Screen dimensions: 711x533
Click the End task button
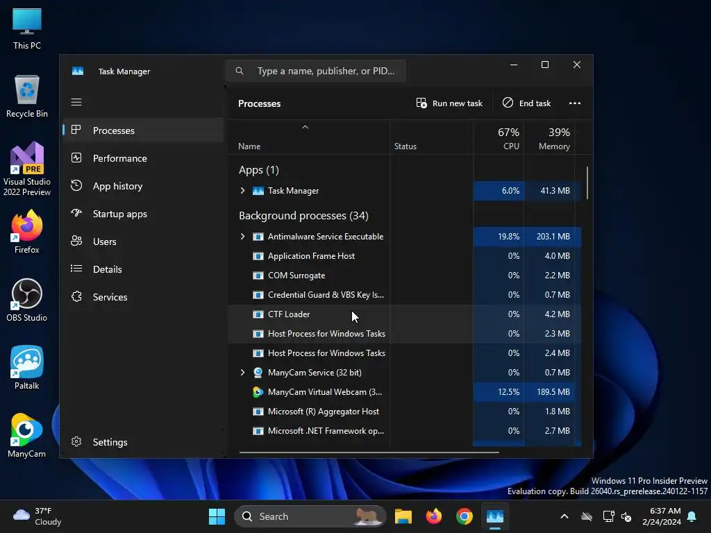click(x=526, y=103)
